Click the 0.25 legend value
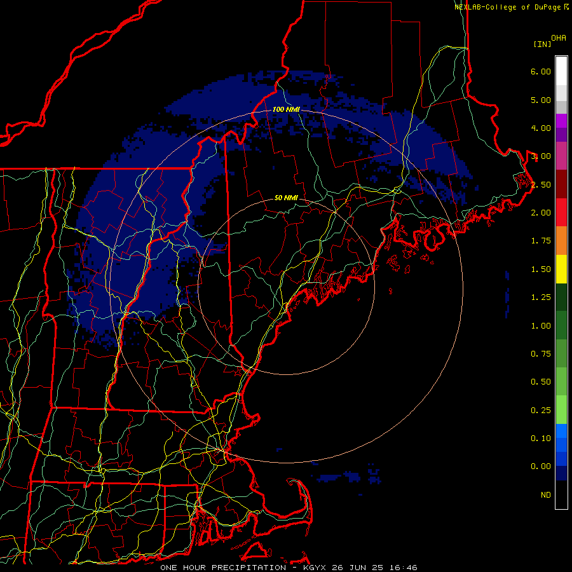Image resolution: width=572 pixels, height=572 pixels. (x=541, y=411)
